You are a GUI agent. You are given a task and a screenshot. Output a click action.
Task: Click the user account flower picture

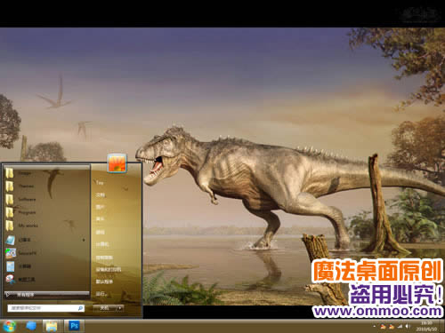pos(117,163)
